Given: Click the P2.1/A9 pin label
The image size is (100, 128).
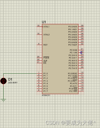Looking at the screenshot, I should point(73,52).
